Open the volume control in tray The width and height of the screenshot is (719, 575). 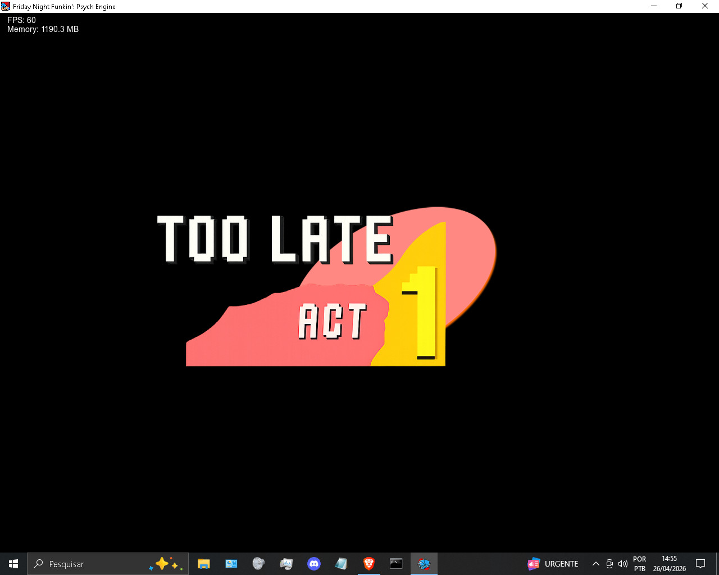622,564
